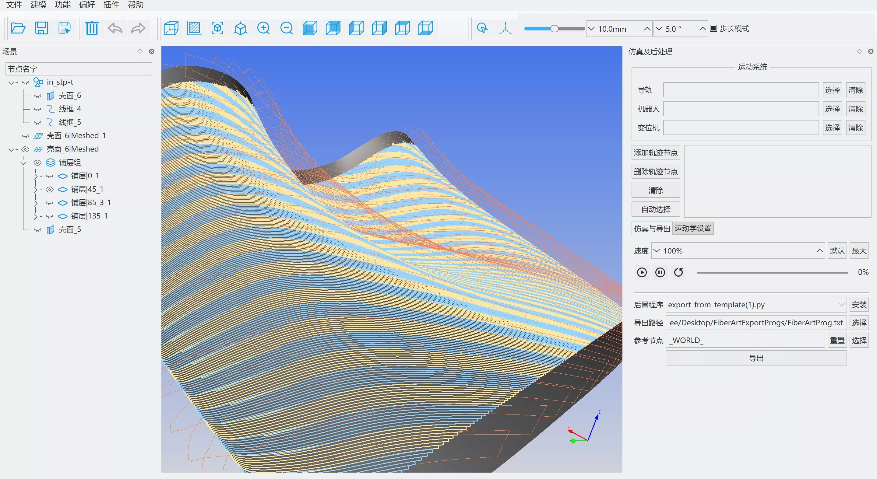Click the 导出路径 text field

pos(756,323)
